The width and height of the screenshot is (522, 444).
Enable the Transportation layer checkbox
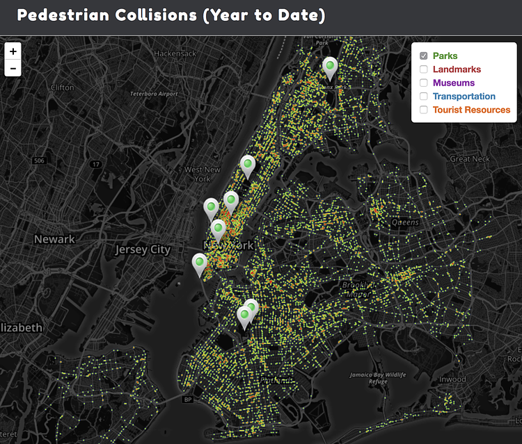click(423, 97)
